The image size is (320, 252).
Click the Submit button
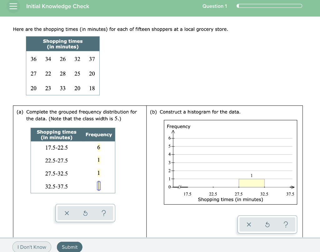[69, 247]
